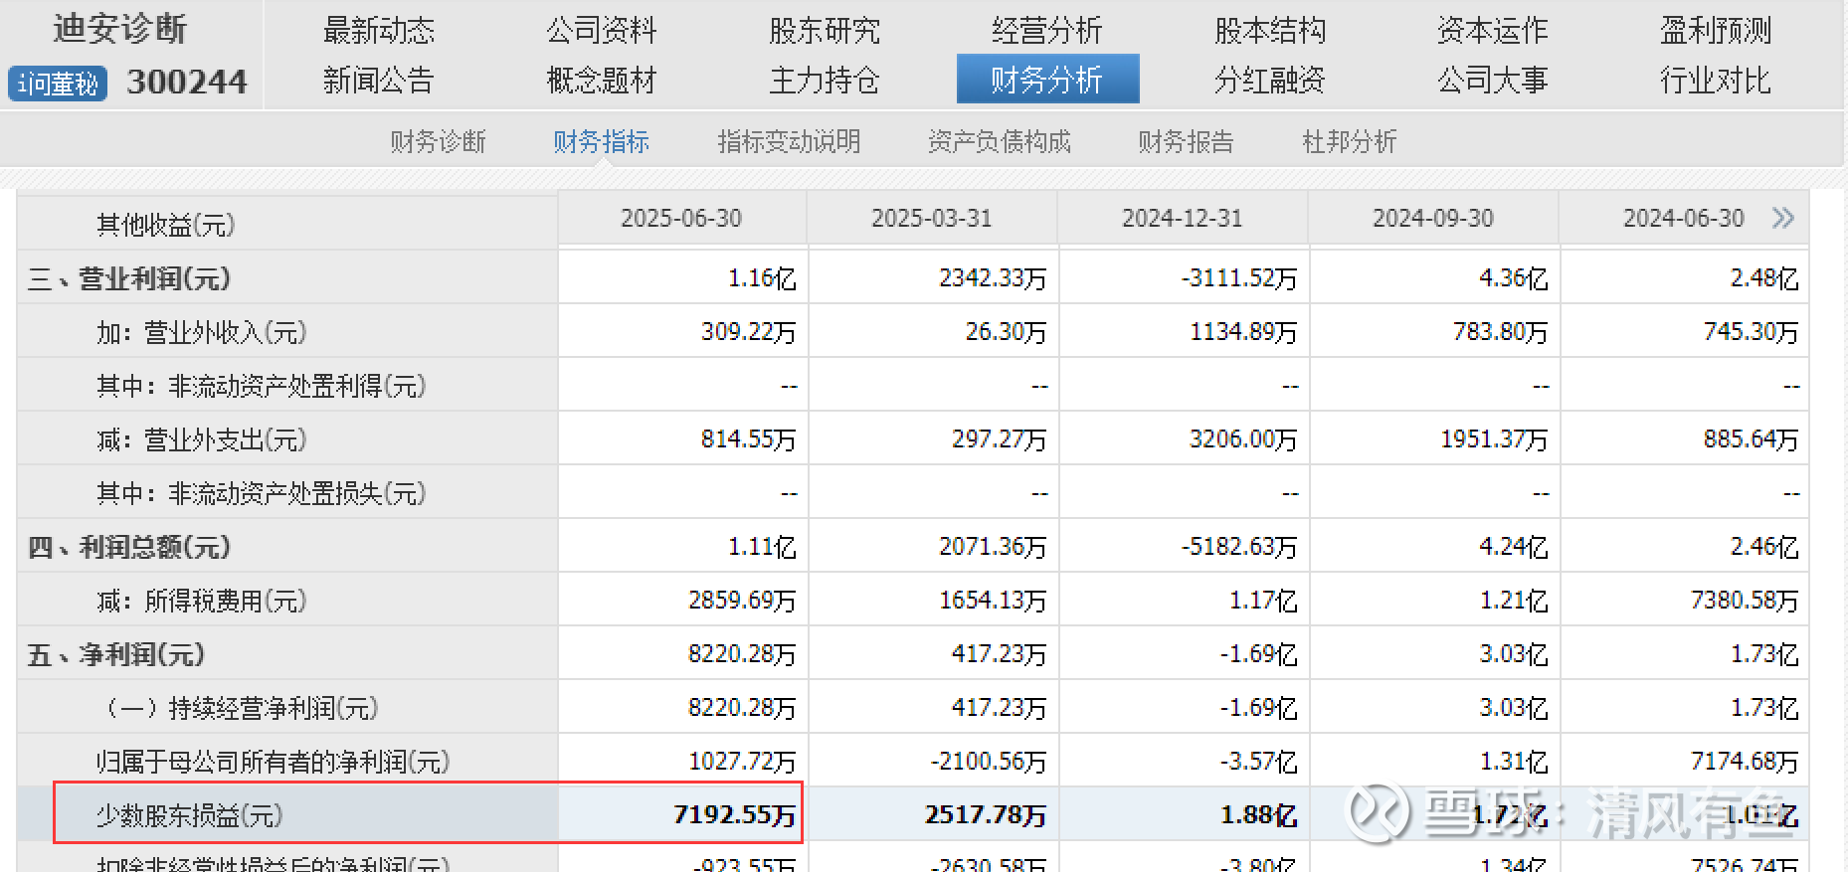The height and width of the screenshot is (872, 1848).
Task: Click the 三、营业利润(元) row label
Action: click(129, 278)
